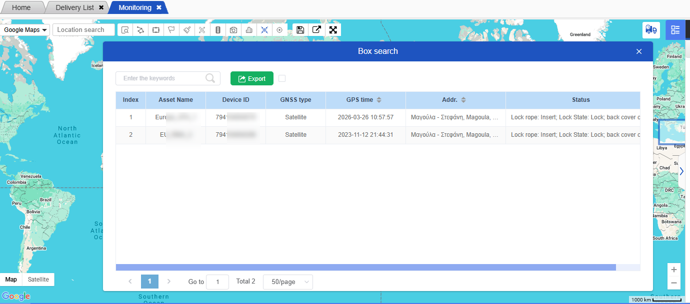Click the green Export button
Viewport: 690px width, 304px height.
[251, 78]
